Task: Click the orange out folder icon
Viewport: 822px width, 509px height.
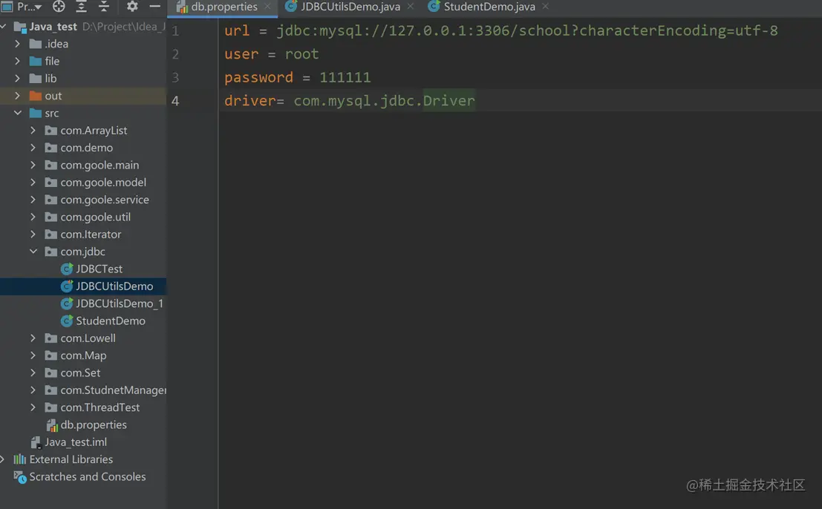Action: coord(36,95)
